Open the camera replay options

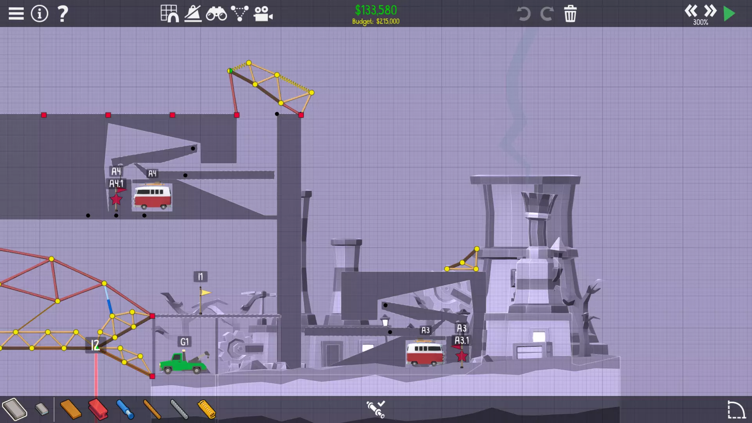tap(263, 14)
